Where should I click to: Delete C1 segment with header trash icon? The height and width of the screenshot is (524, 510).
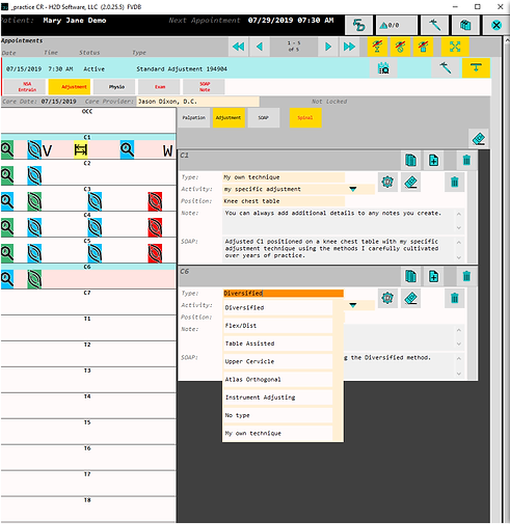pos(467,161)
